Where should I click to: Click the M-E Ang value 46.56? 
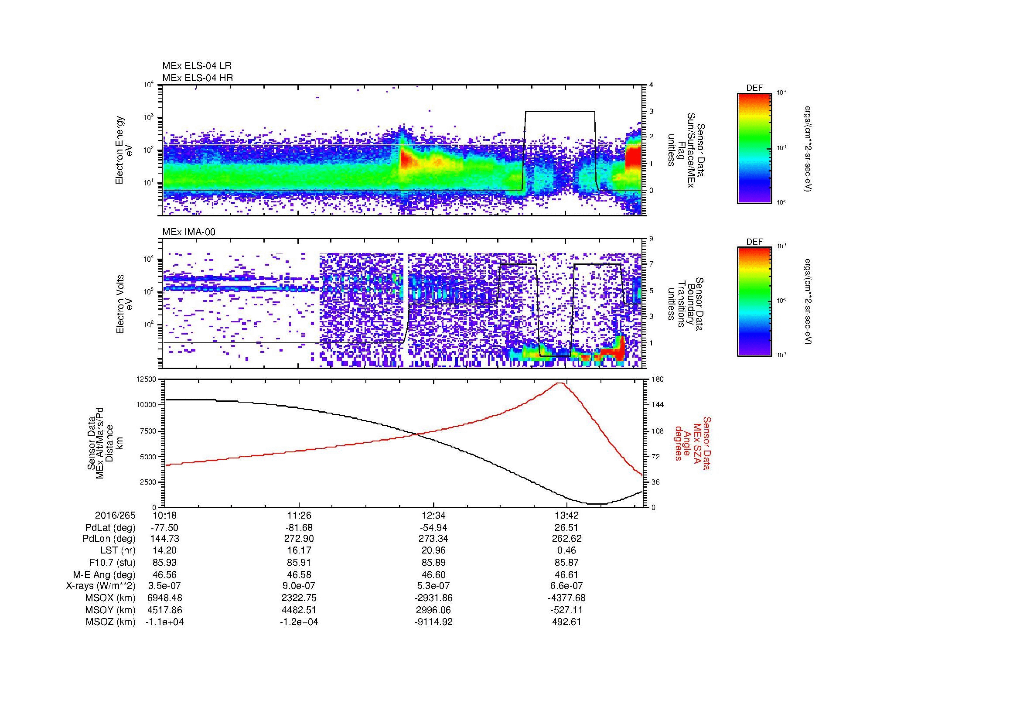click(x=164, y=575)
